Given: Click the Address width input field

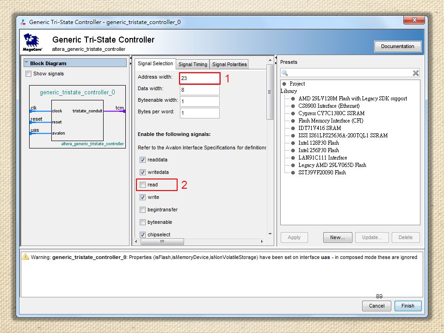Looking at the screenshot, I should (200, 78).
